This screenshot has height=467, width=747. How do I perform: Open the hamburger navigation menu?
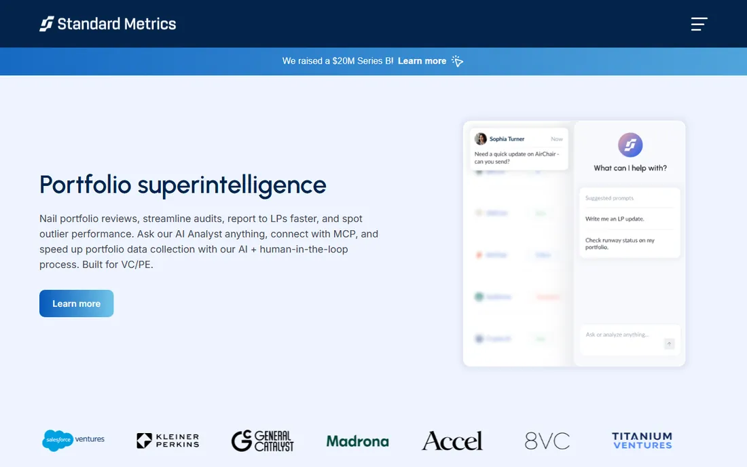click(699, 24)
